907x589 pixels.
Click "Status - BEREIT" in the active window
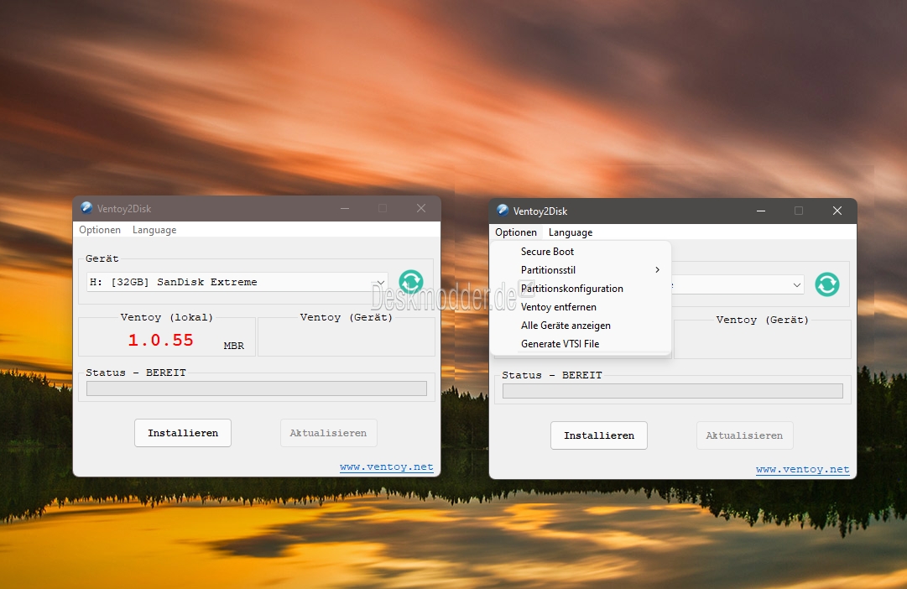(x=552, y=375)
